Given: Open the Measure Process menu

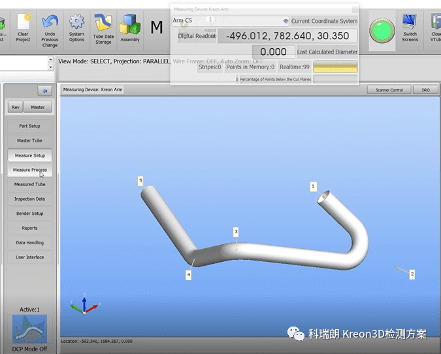Looking at the screenshot, I should 30,170.
